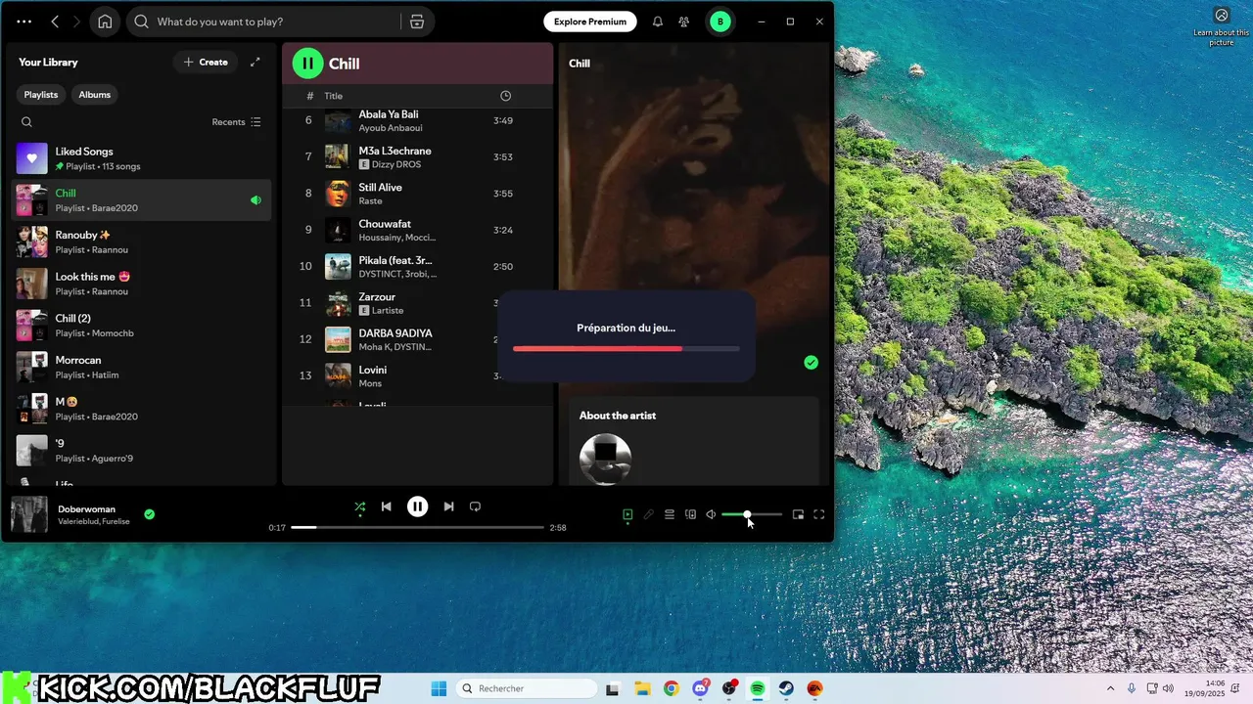Filter library by Albums
Viewport: 1253px width, 704px height.
(x=95, y=95)
